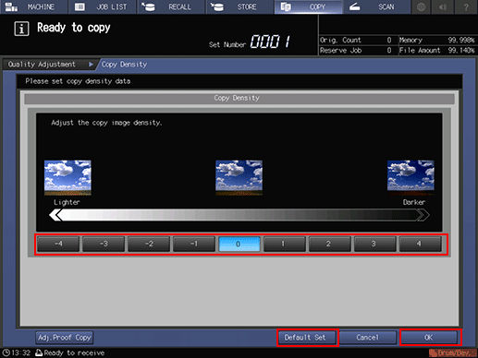Click the Default Set button
This screenshot has height=358, width=478.
pyautogui.click(x=308, y=338)
